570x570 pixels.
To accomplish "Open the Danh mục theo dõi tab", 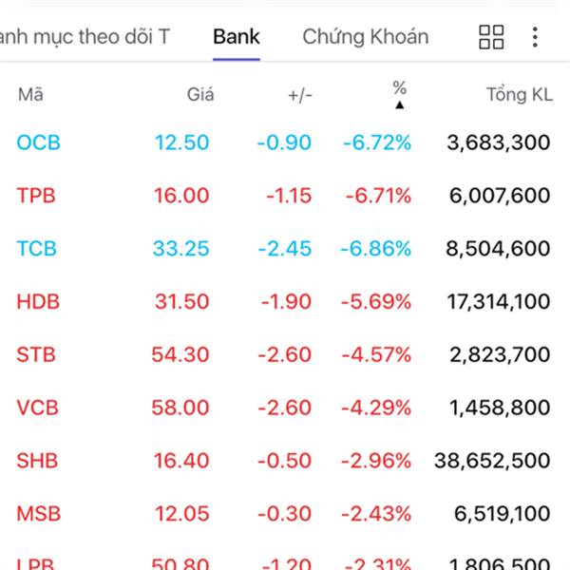I will 84,37.
